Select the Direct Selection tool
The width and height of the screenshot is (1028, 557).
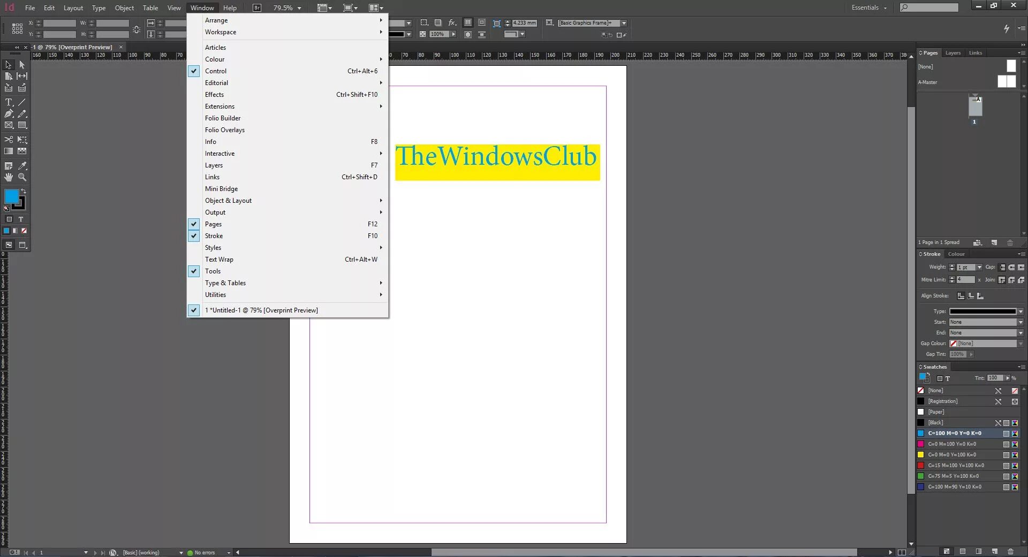[x=22, y=65]
